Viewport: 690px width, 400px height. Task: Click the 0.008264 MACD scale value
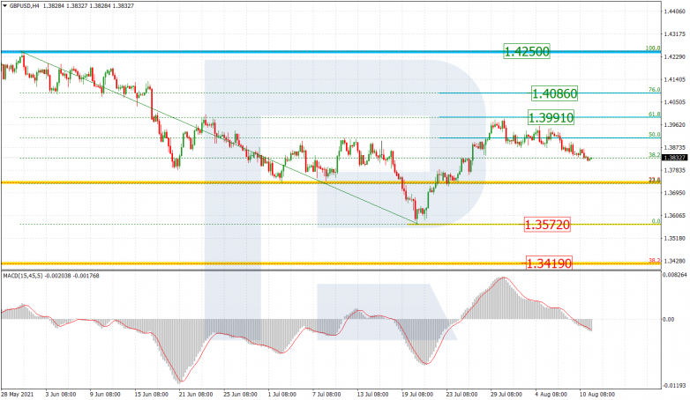click(675, 275)
